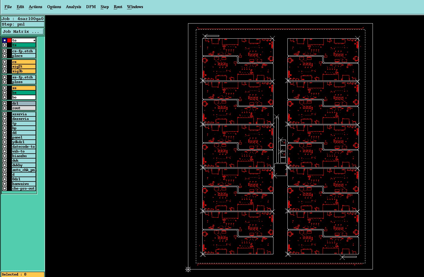Check the box beside the drl layer
424x277 pixels.
pyautogui.click(x=5, y=103)
